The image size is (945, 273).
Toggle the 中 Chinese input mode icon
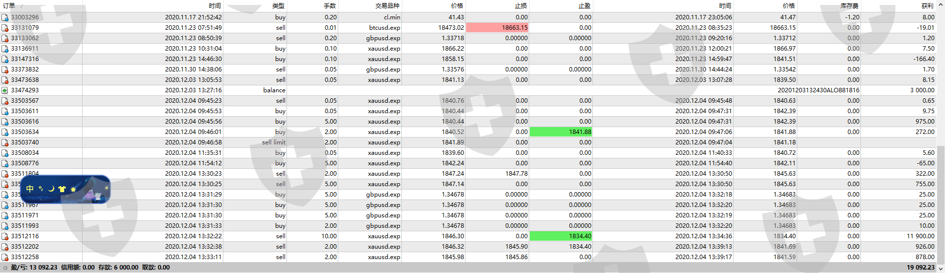tap(30, 189)
